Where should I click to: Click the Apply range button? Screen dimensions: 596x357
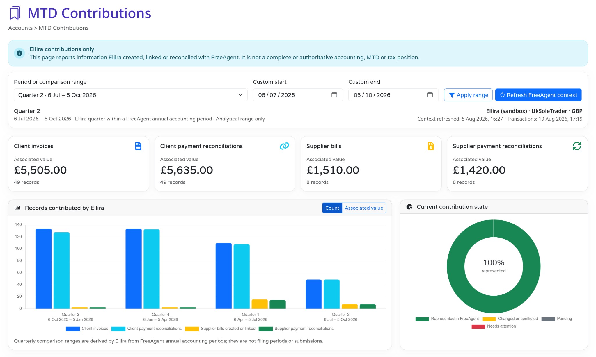(x=468, y=95)
